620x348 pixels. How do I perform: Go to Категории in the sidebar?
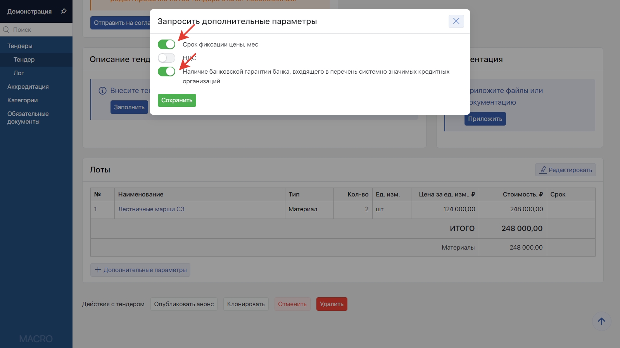[22, 100]
